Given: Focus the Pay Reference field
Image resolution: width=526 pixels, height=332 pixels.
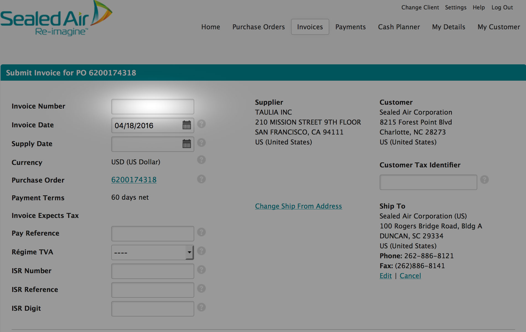Looking at the screenshot, I should (152, 234).
